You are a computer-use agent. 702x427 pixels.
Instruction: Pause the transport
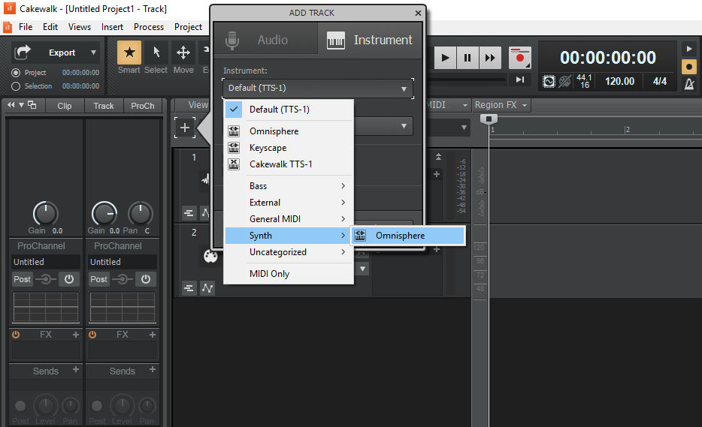(467, 58)
